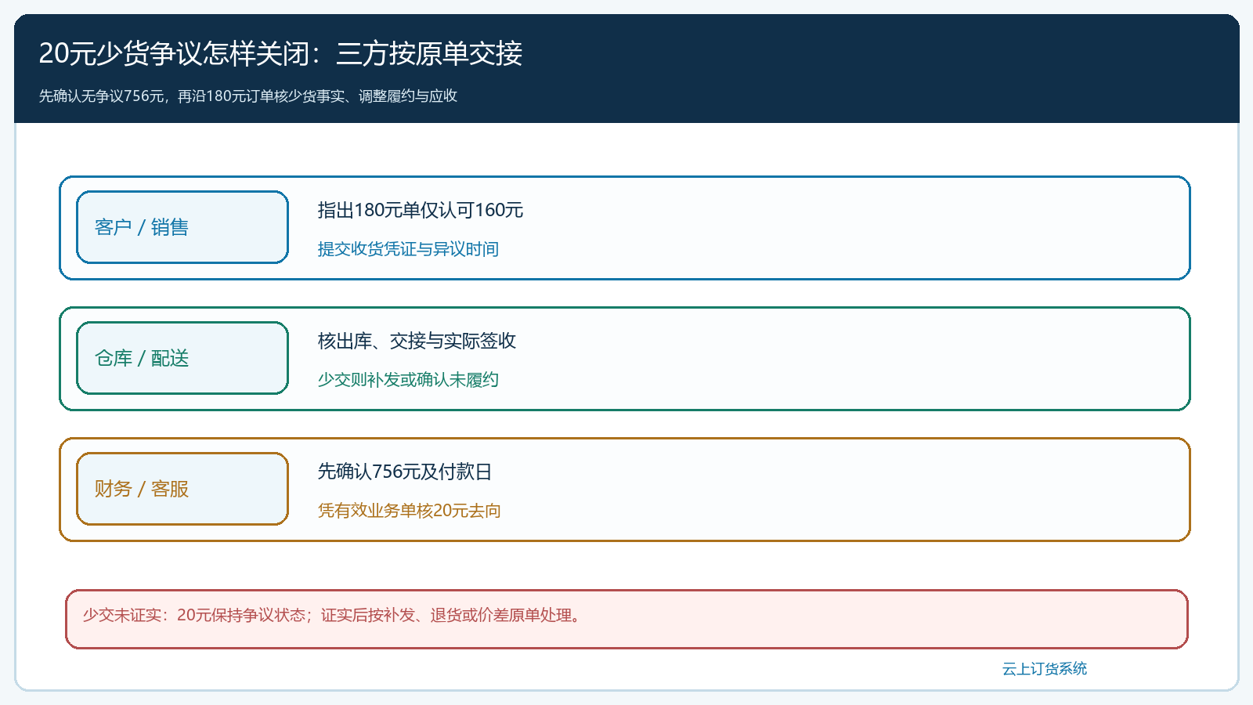Click the text 指出180元单仅认可160元
Screen dimensions: 1253x705
click(421, 210)
